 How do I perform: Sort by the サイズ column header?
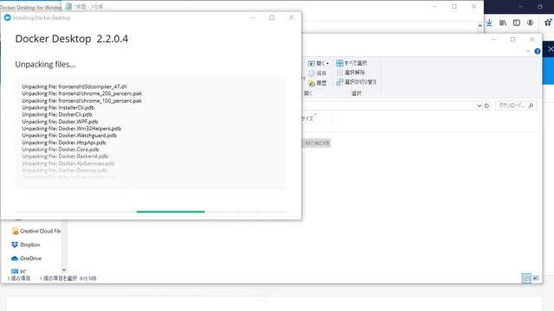pyautogui.click(x=307, y=119)
